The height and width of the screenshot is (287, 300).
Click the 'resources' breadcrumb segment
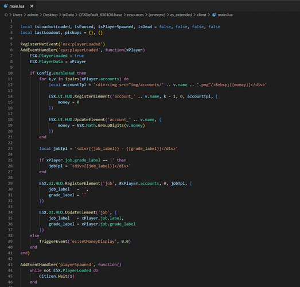[x=135, y=15]
